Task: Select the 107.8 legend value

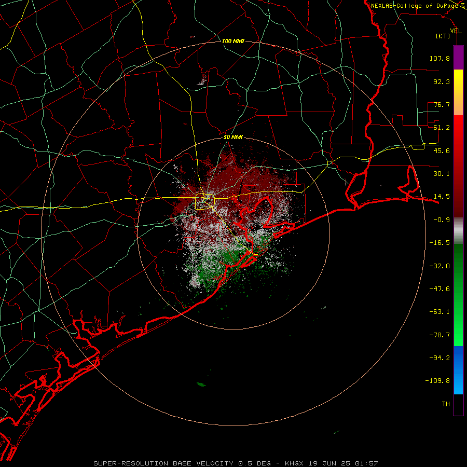Action: pos(439,58)
